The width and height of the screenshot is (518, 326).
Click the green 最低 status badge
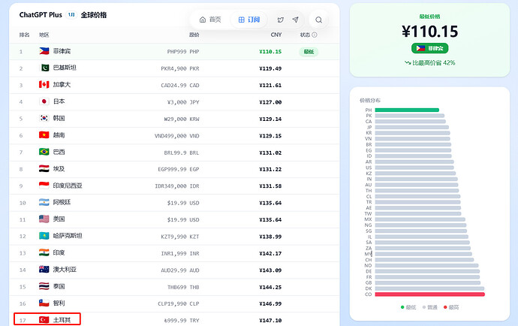click(x=309, y=52)
